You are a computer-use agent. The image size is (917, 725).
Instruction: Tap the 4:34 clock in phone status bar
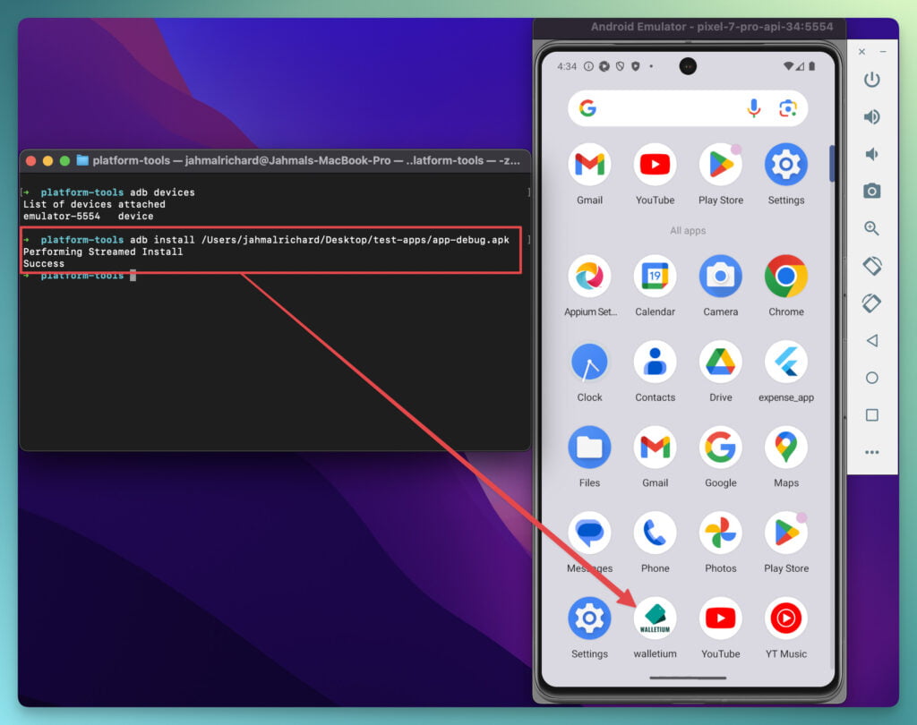(567, 66)
